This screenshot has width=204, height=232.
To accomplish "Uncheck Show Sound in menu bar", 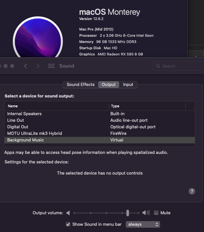I will pyautogui.click(x=68, y=224).
